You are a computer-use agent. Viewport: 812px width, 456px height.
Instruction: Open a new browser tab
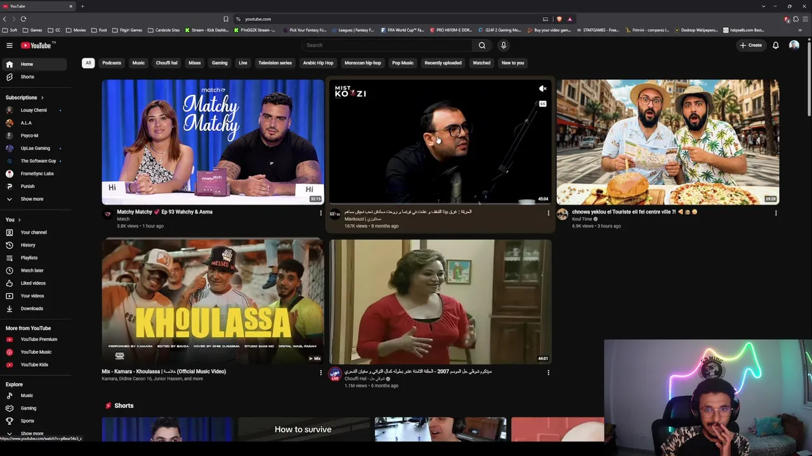82,6
